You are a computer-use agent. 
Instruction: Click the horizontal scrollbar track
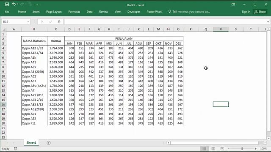click(214, 143)
